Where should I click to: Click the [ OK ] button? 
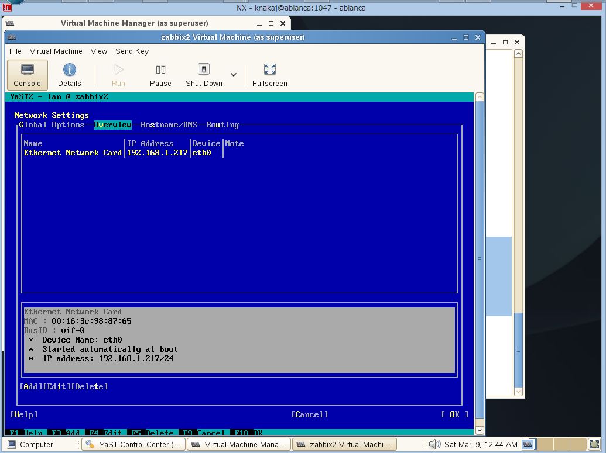[454, 414]
